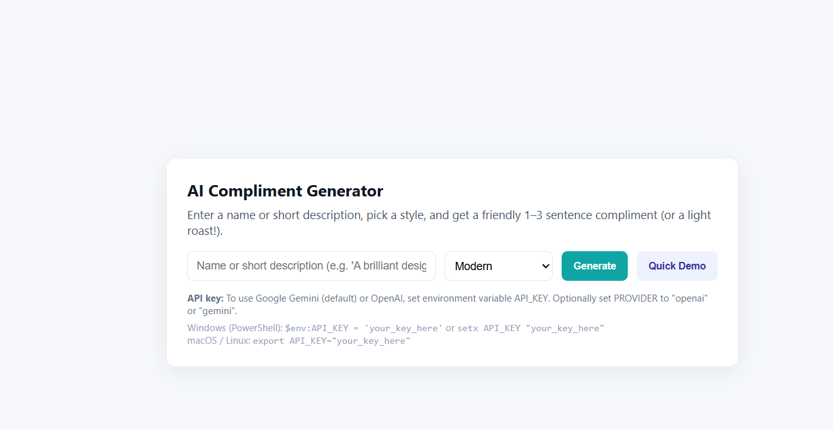833x430 pixels.
Task: Click the bold "API key:" label
Action: tap(205, 298)
